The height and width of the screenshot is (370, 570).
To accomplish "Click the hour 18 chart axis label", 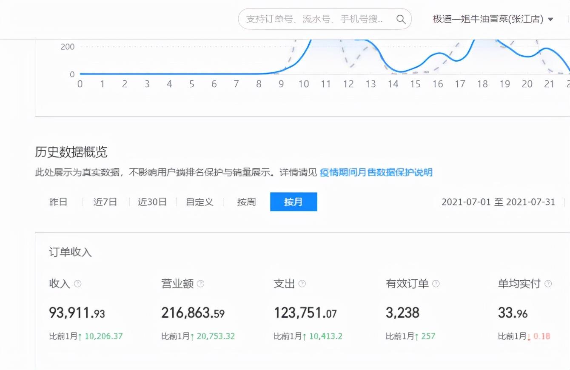I will (482, 84).
